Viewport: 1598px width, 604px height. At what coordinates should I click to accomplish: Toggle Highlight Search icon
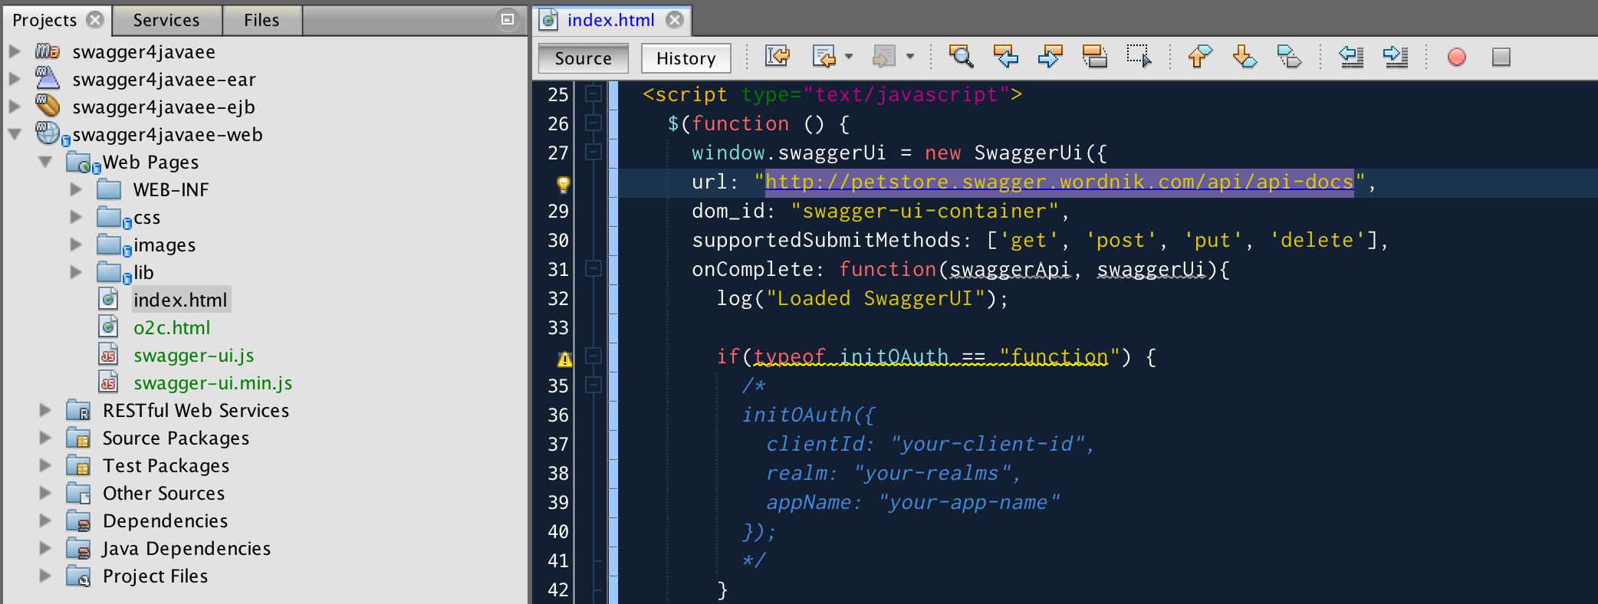[x=1094, y=57]
